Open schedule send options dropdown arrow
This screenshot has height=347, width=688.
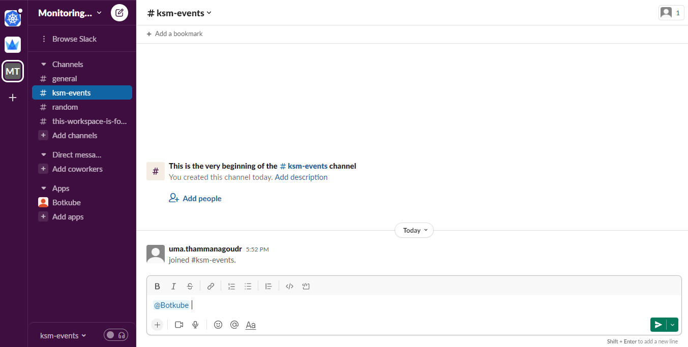(673, 325)
